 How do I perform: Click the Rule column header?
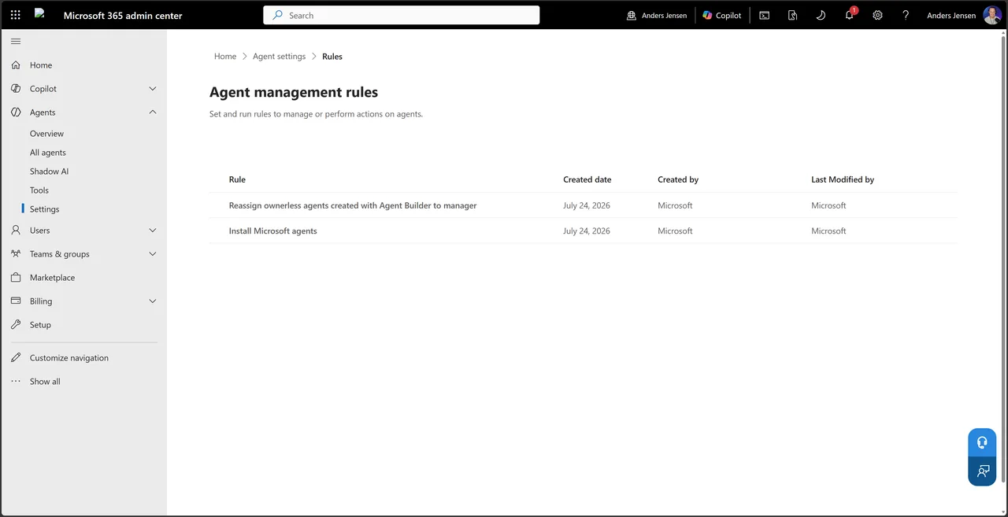coord(237,179)
